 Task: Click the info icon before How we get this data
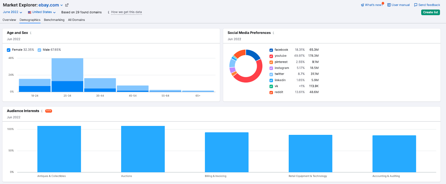(x=108, y=12)
